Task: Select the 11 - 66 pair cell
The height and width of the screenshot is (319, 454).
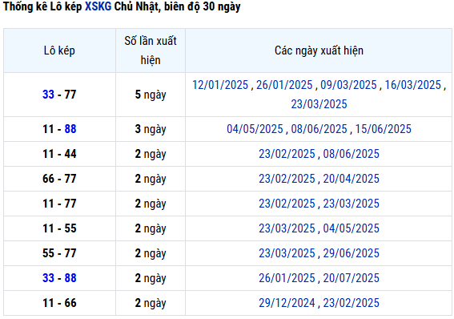Action: tap(59, 303)
